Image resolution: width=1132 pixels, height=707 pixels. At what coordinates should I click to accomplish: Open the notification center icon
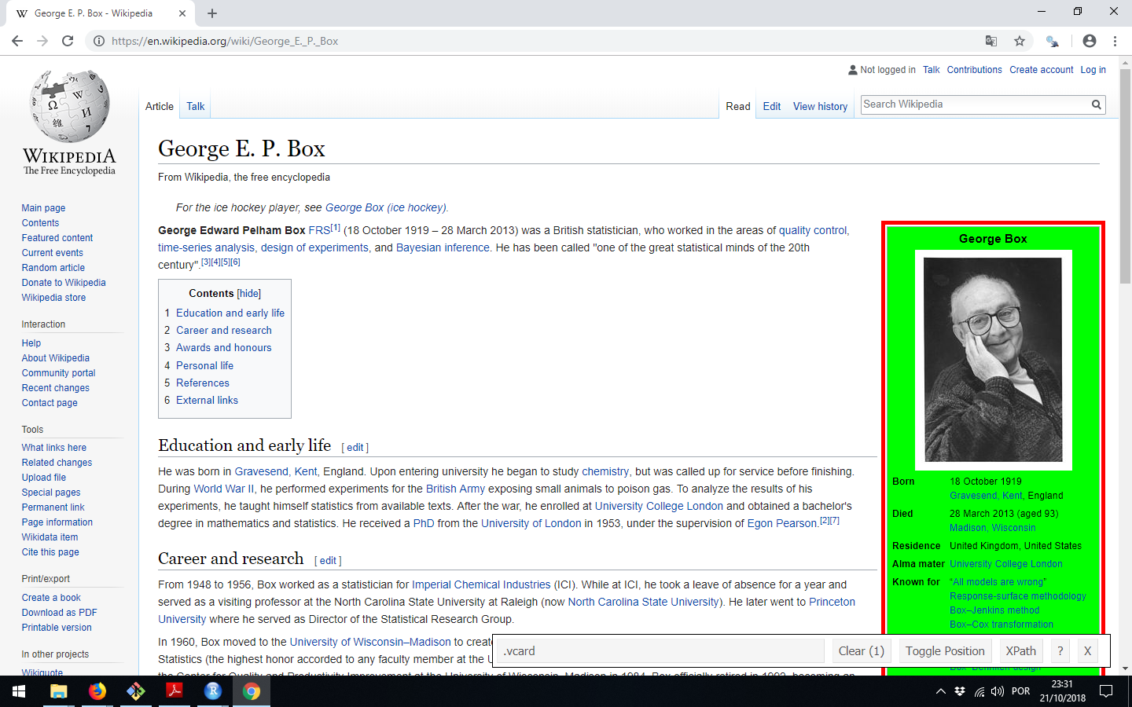point(1106,691)
